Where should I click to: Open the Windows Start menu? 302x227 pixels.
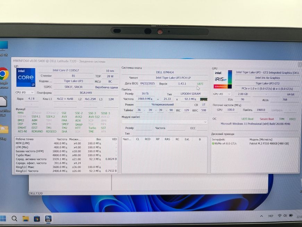pos(3,219)
